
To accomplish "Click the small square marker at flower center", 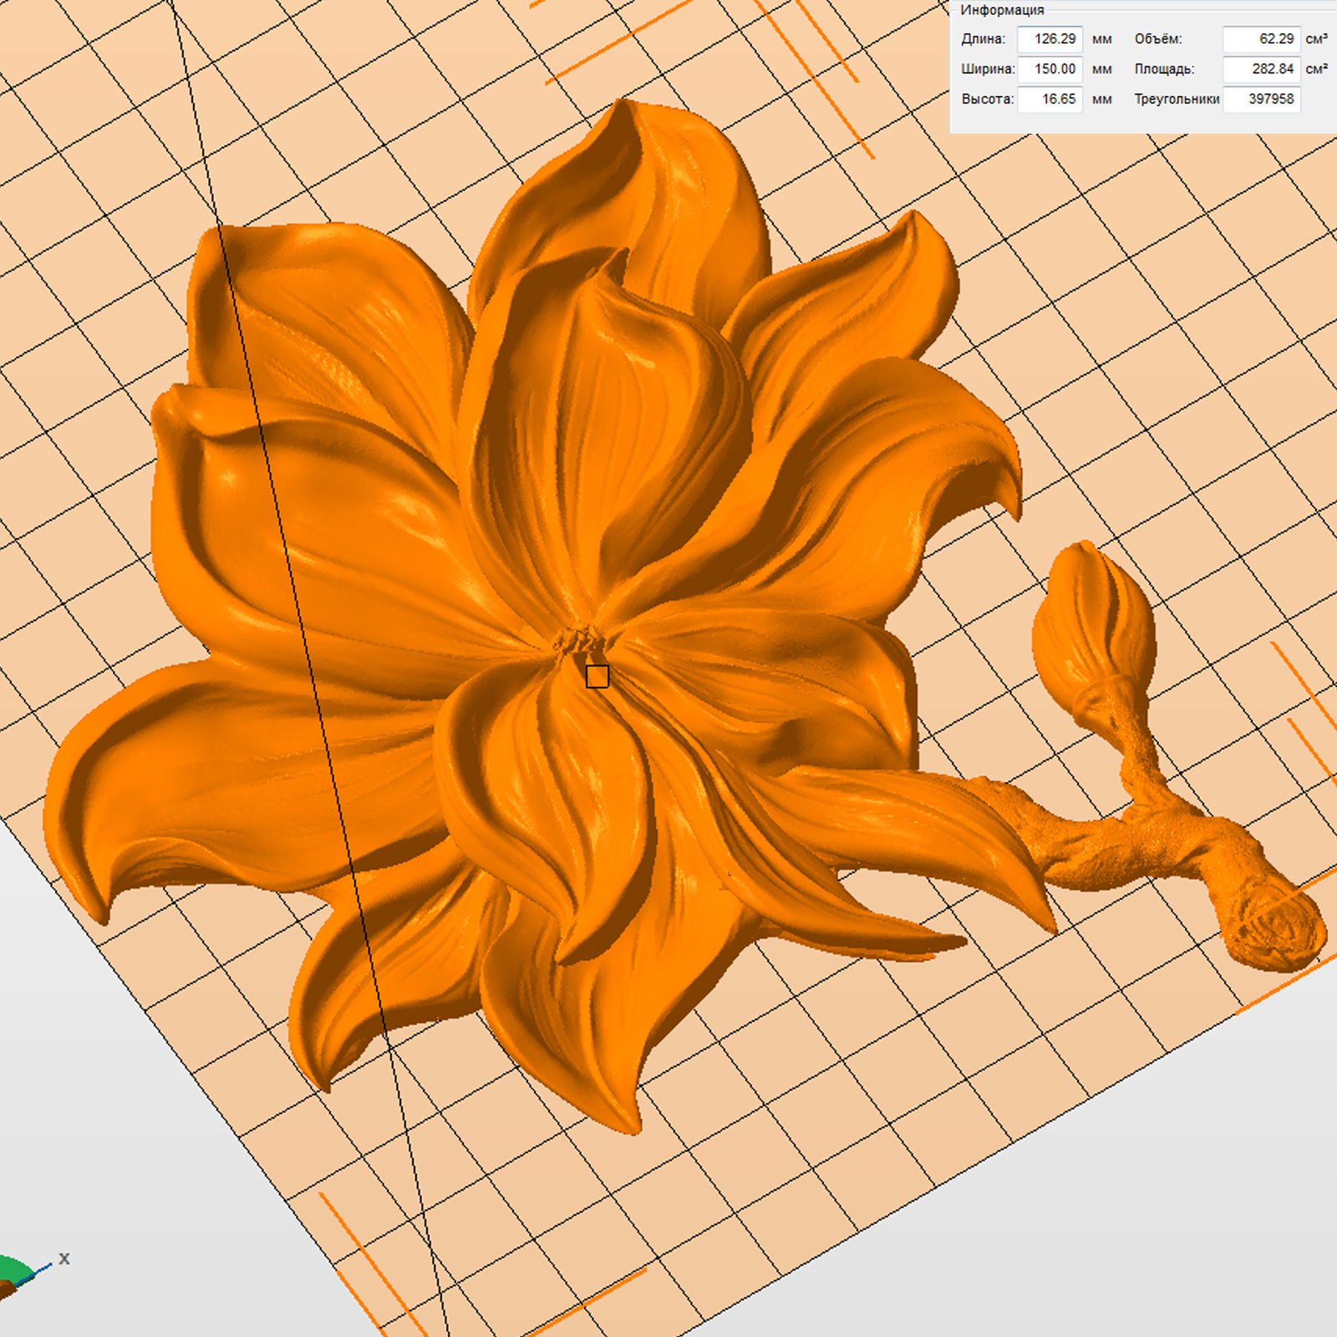I will [597, 677].
